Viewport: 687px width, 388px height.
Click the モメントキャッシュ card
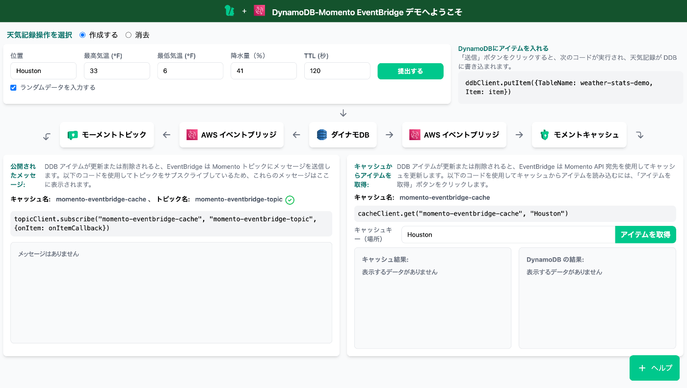(579, 135)
